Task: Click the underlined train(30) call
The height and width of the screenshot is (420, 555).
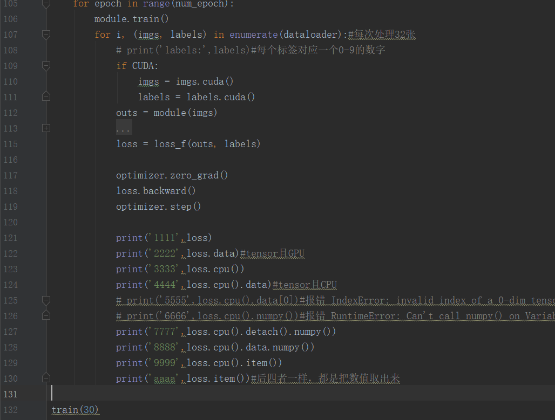Action: coord(75,410)
